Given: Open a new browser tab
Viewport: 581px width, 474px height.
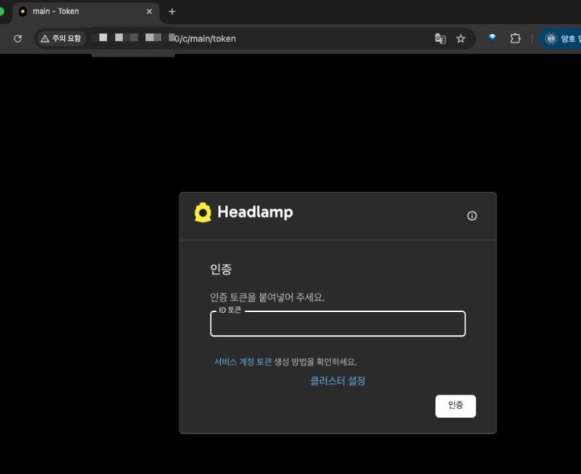Looking at the screenshot, I should 172,12.
